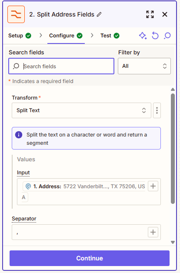180x273 pixels.
Task: Click the Formatter app icon in header
Action: click(16, 14)
